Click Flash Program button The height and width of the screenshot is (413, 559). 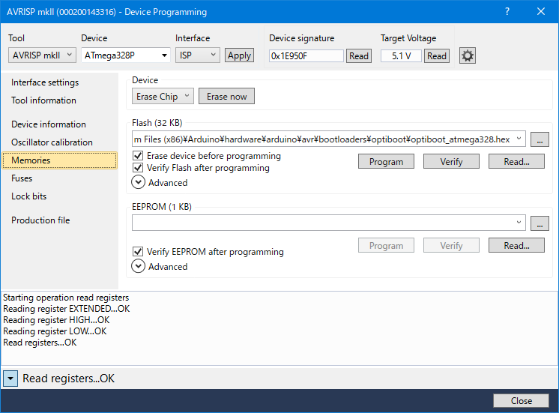[386, 162]
